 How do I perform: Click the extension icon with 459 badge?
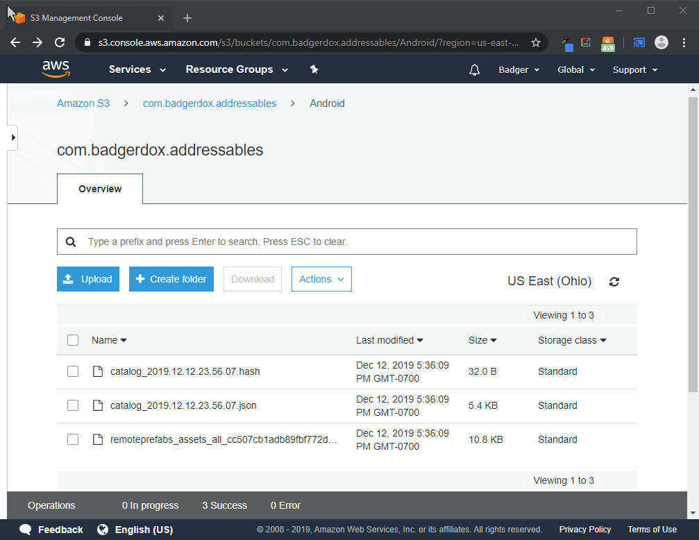[x=608, y=44]
